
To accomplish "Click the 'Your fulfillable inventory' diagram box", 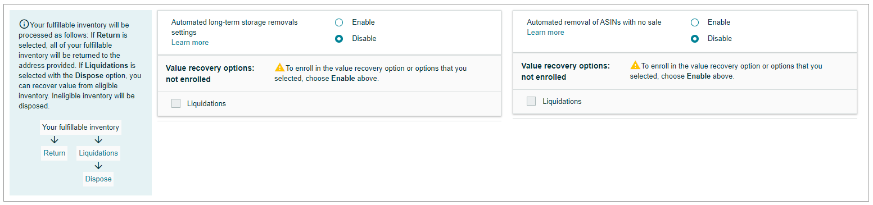I will pos(81,127).
